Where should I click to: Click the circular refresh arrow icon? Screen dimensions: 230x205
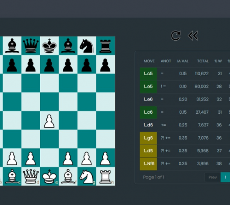tap(175, 35)
